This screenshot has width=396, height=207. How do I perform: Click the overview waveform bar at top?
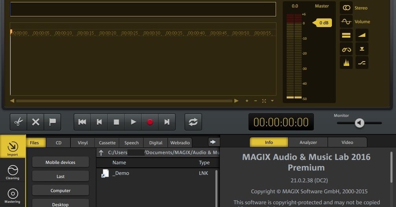143,9
